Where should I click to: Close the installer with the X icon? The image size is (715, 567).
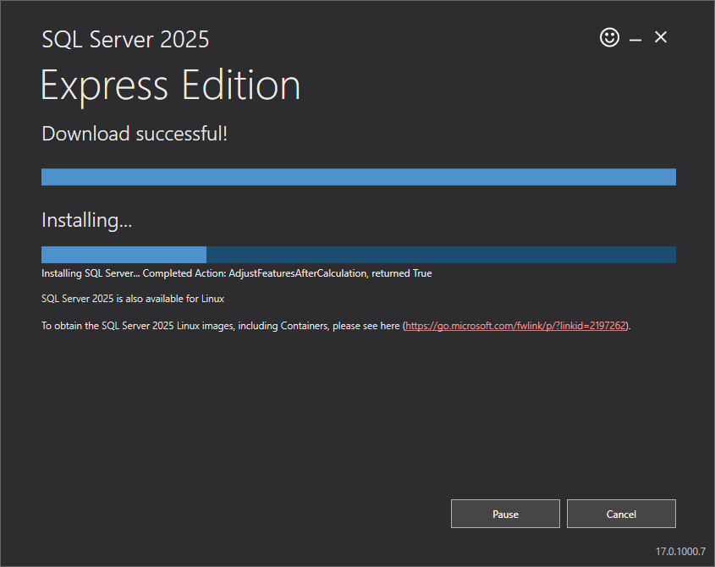(x=661, y=37)
